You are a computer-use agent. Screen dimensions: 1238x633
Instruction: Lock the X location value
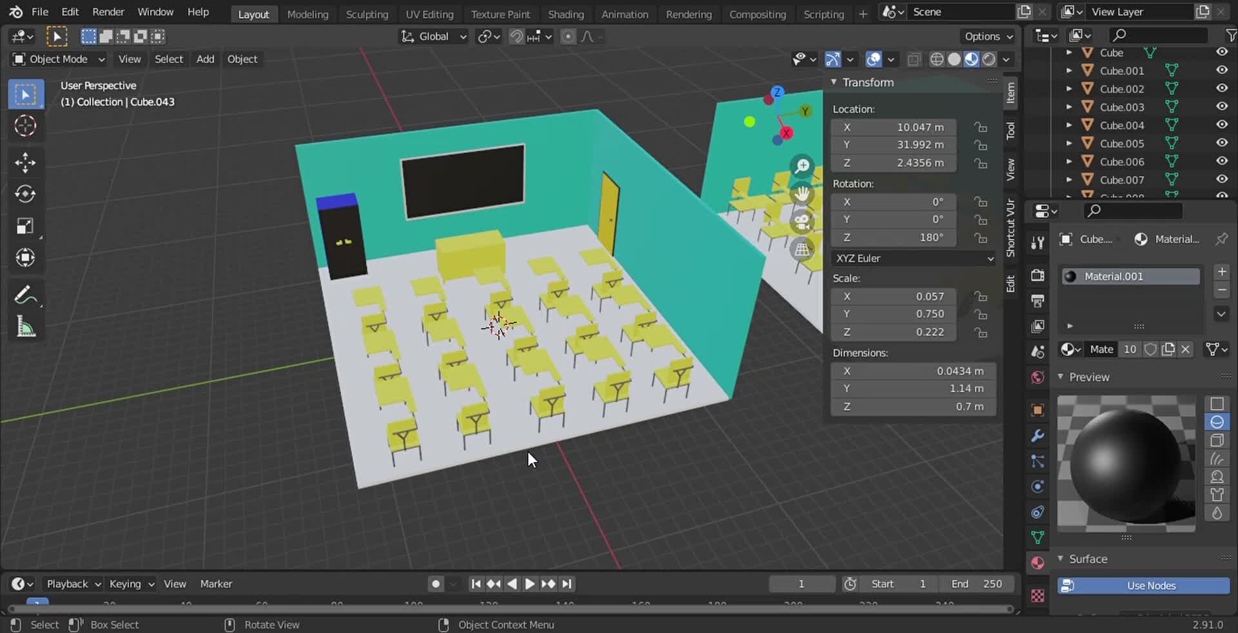[981, 128]
